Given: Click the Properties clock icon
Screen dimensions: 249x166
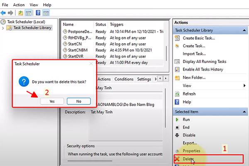Looking at the screenshot, I should [177, 151].
